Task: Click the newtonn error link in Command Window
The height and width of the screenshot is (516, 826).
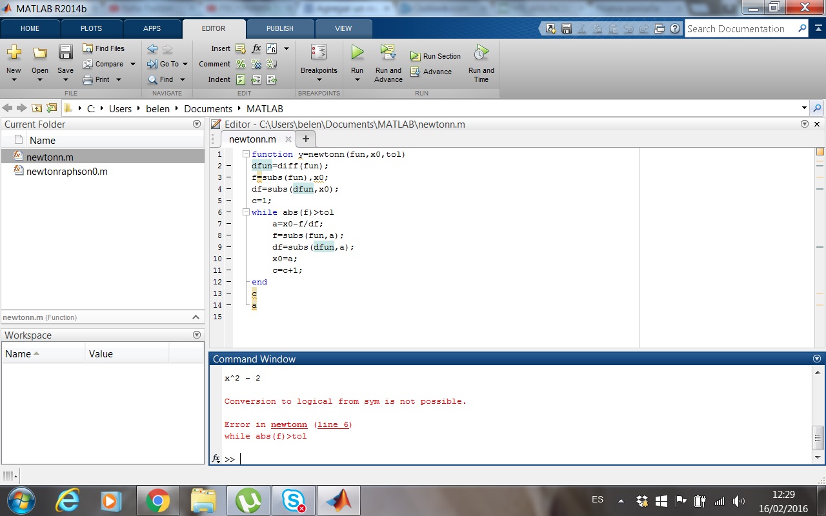Action: click(289, 424)
